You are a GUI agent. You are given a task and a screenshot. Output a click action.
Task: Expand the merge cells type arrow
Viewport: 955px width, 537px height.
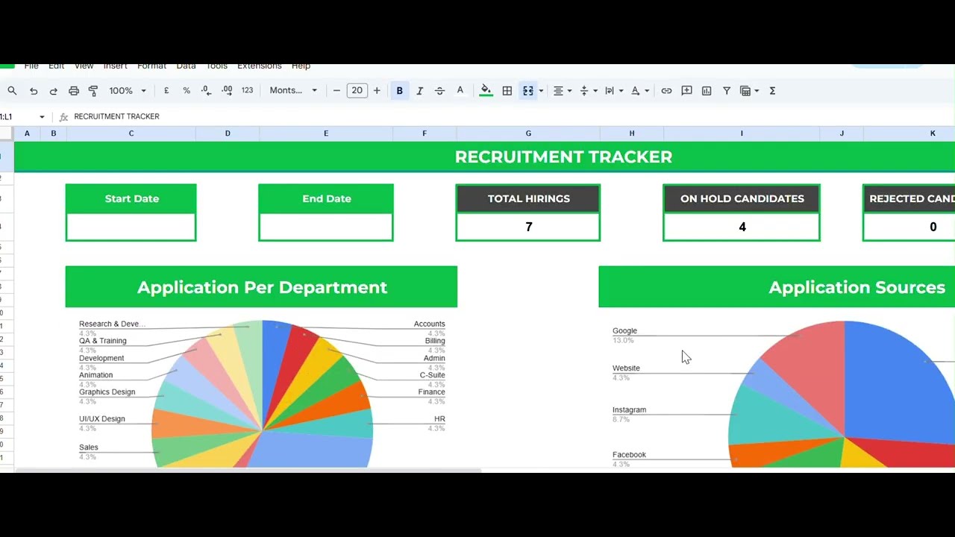(x=541, y=91)
